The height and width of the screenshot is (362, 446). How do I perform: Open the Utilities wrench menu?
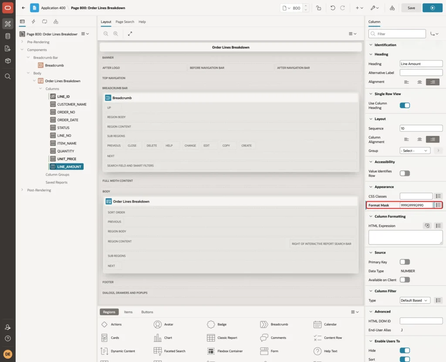(x=375, y=8)
